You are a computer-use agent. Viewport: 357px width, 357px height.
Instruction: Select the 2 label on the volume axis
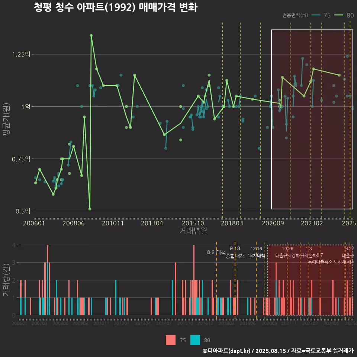tap(14, 280)
